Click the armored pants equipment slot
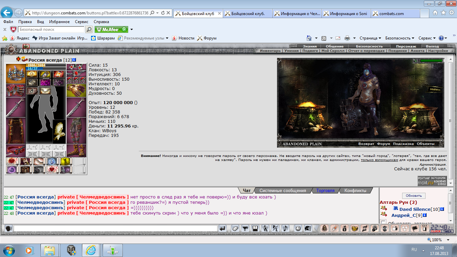Image resolution: width=457 pixels, height=257 pixels. pyautogui.click(x=76, y=131)
